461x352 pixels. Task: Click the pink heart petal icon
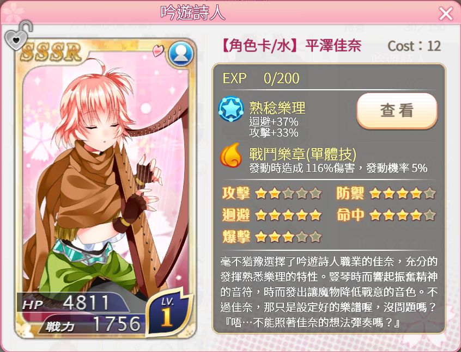(158, 51)
